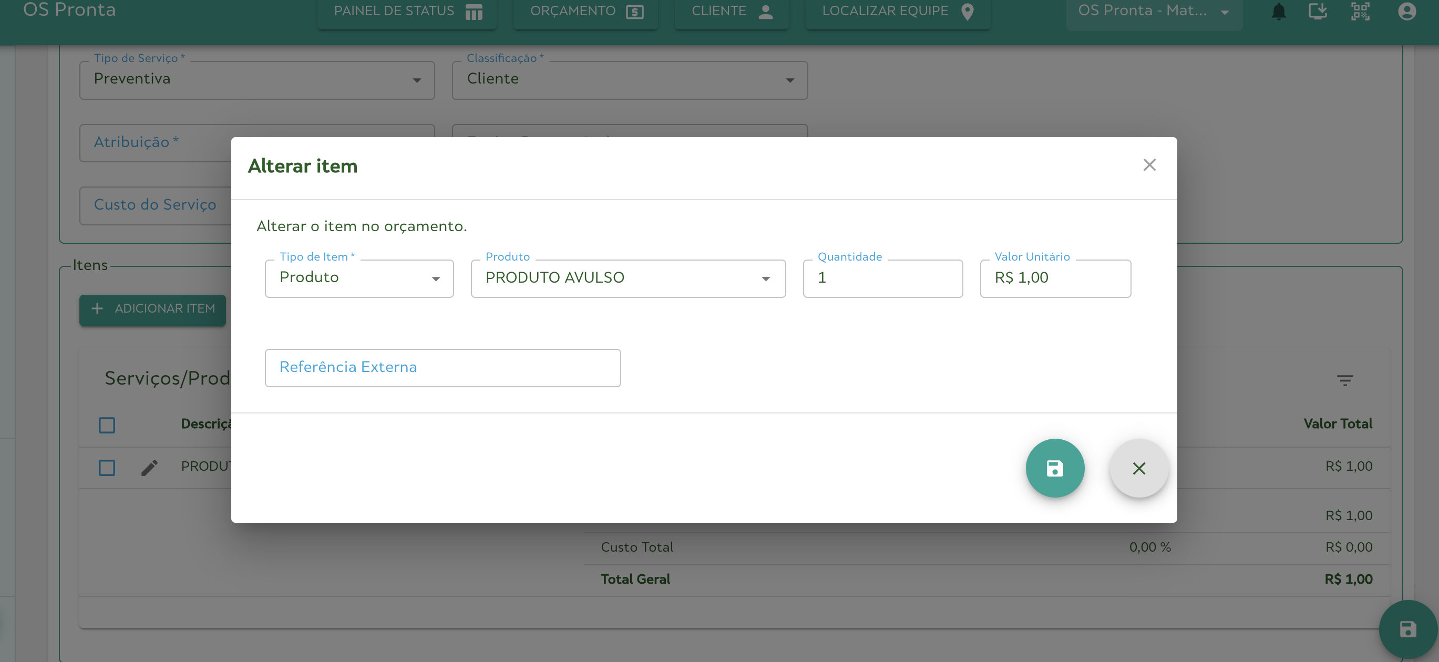Go to Painel de Status menu
1439x662 pixels.
[x=407, y=12]
